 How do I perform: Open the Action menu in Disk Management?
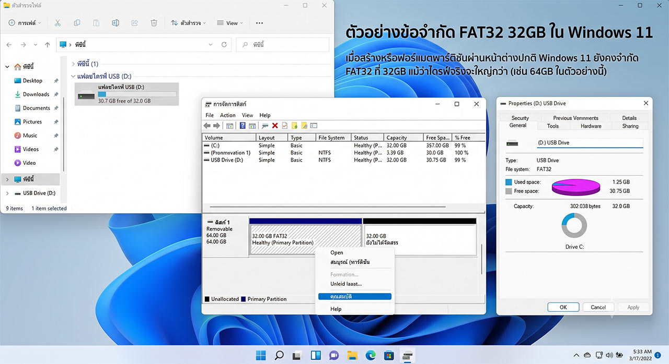click(228, 115)
